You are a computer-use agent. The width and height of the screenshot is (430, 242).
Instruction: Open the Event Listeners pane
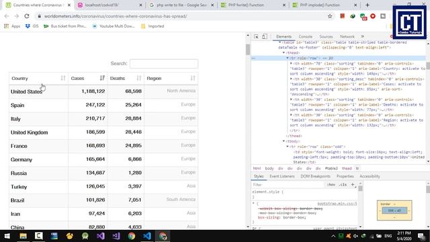tap(282, 176)
